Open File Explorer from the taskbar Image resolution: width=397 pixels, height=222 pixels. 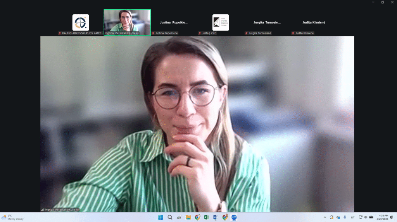pos(188,217)
